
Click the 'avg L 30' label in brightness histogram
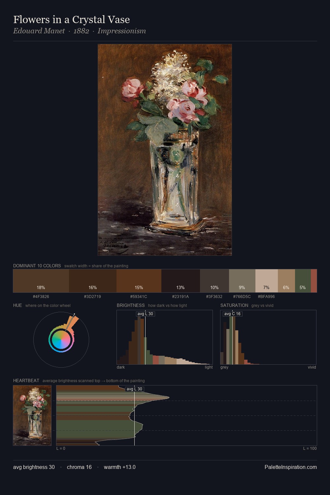[x=145, y=314]
